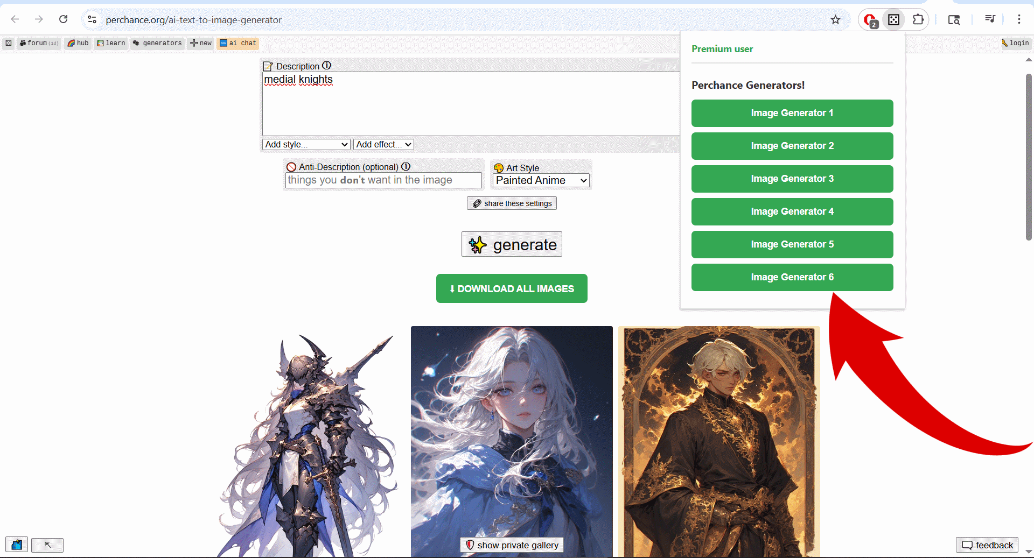This screenshot has width=1034, height=558.
Task: Open the generators menu item
Action: tap(157, 43)
